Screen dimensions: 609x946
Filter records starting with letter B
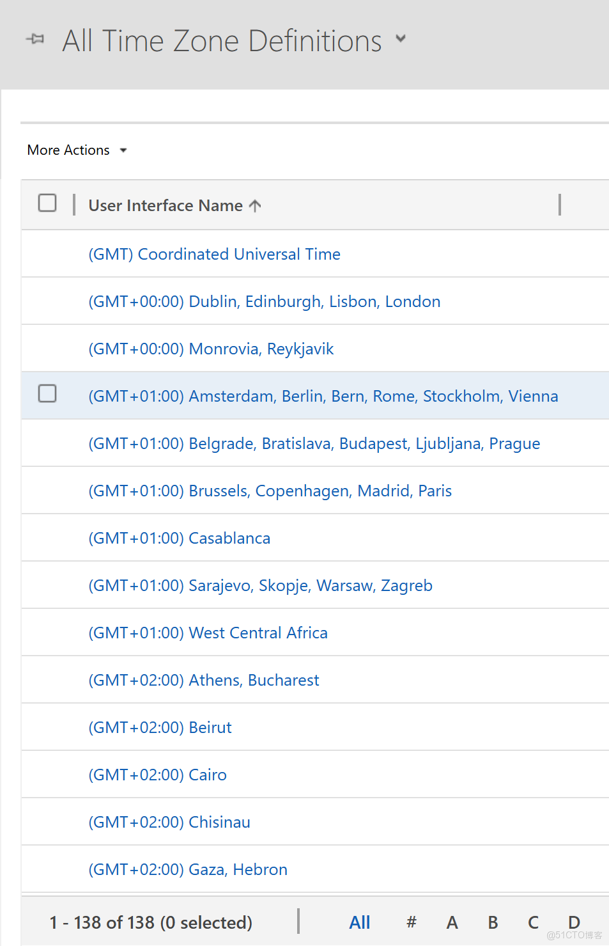493,922
